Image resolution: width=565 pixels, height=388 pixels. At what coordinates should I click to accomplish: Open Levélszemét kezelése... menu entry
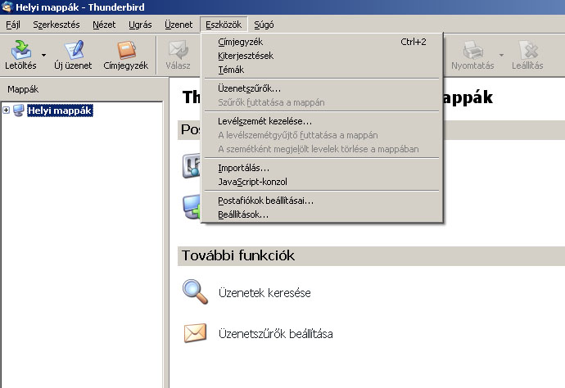tap(322, 121)
